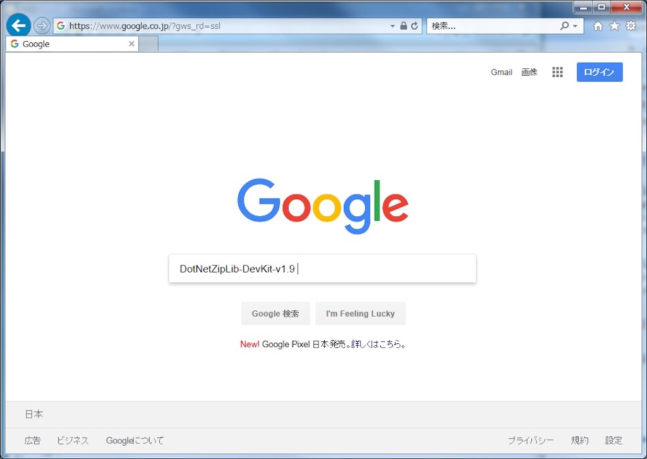This screenshot has width=647, height=459.
Task: Select the Google browser tab
Action: tap(72, 44)
